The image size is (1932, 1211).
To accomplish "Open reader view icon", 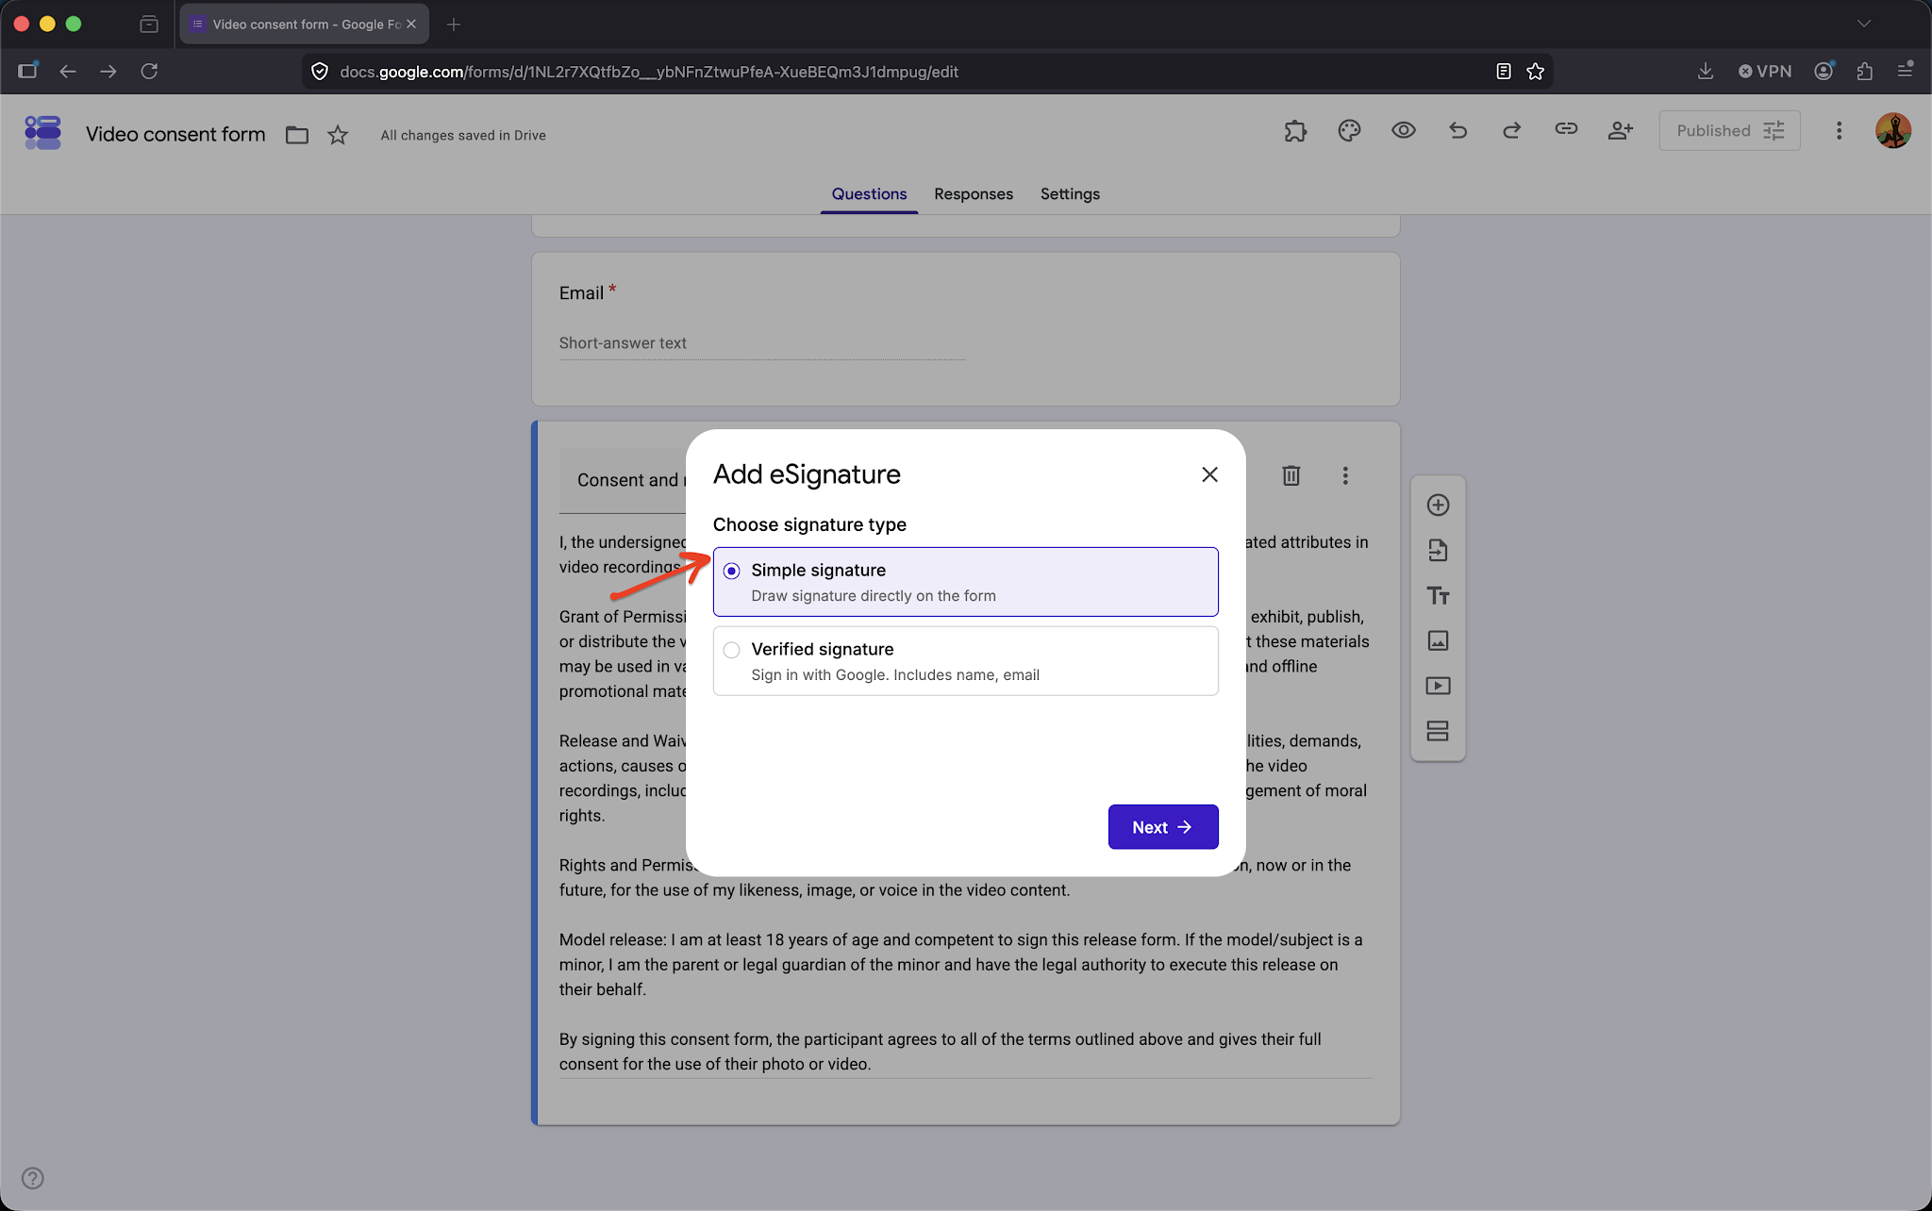I will 1504,72.
